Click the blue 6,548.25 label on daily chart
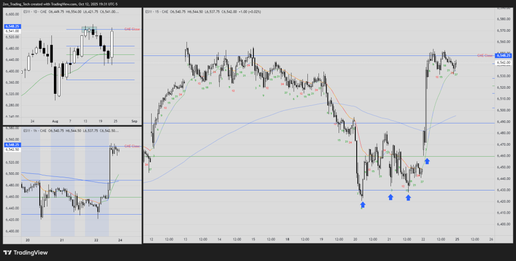 (x=12, y=26)
